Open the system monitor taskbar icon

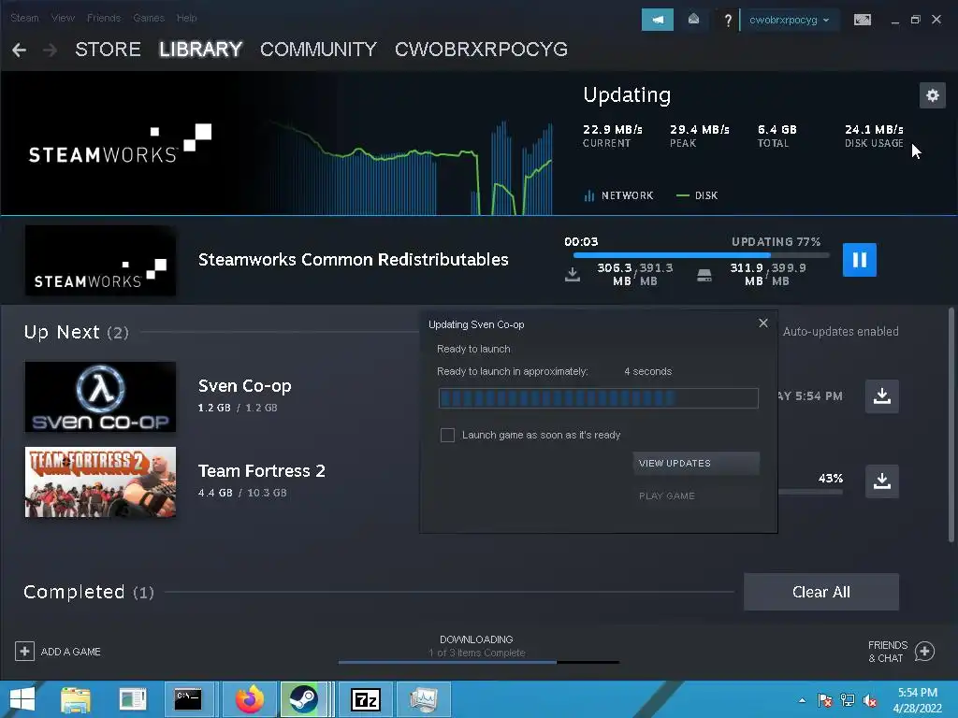pos(424,699)
